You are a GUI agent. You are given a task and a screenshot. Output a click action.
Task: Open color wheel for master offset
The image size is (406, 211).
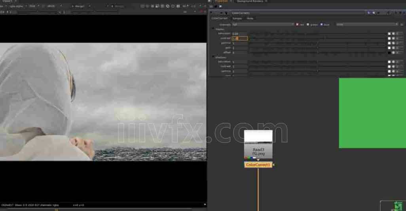point(393,53)
